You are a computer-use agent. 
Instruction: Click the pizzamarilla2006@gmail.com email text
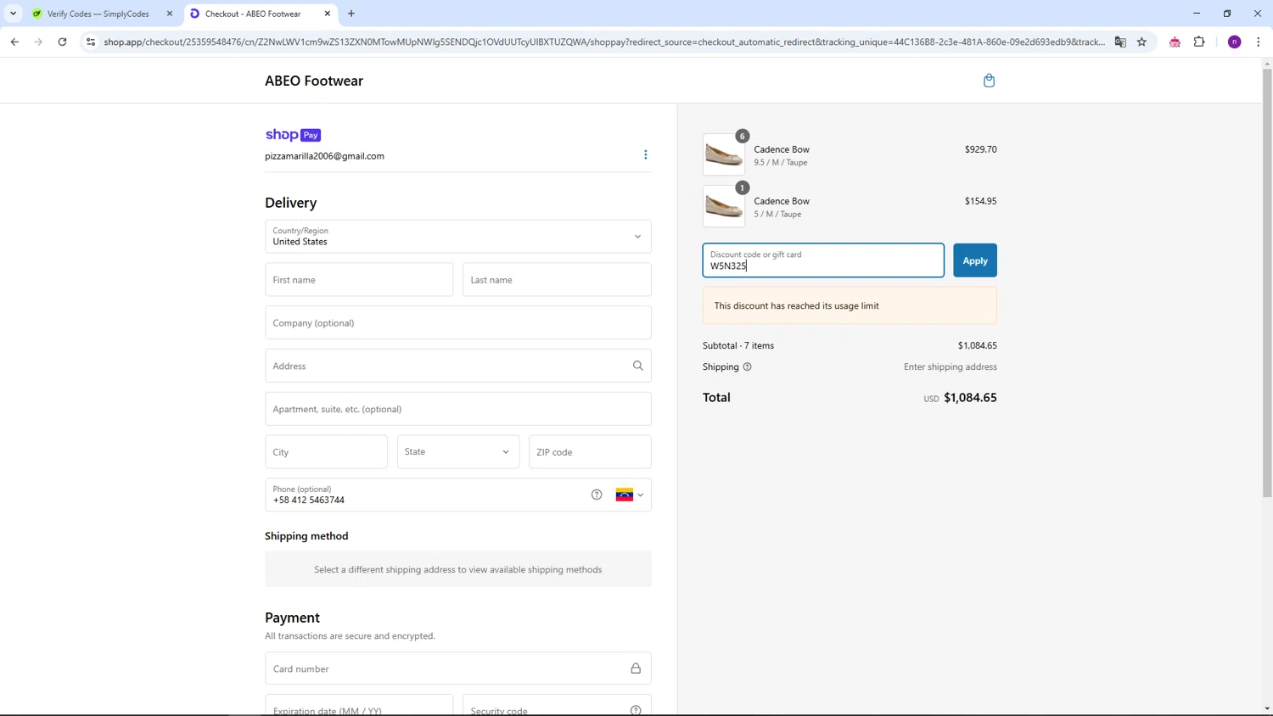(324, 156)
